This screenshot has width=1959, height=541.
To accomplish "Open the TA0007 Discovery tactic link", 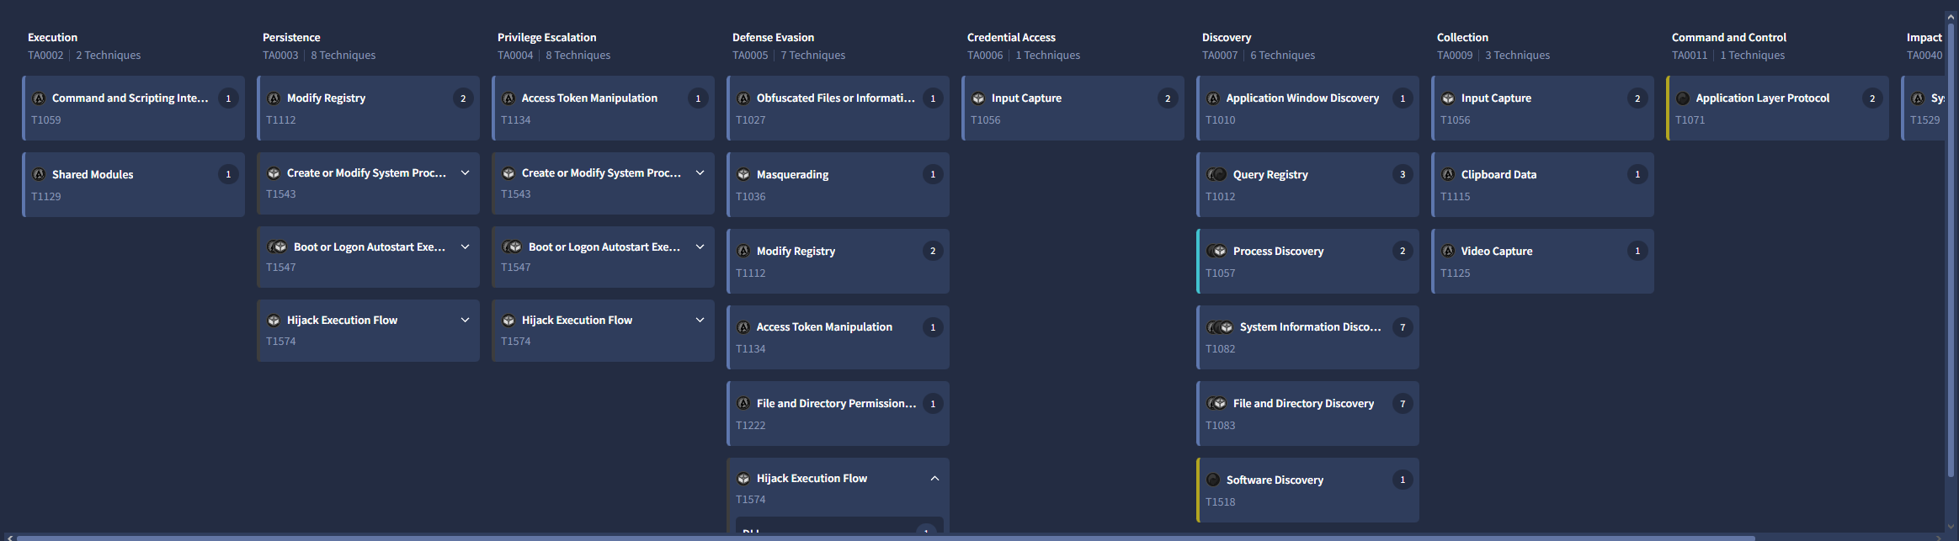I will click(x=1220, y=56).
